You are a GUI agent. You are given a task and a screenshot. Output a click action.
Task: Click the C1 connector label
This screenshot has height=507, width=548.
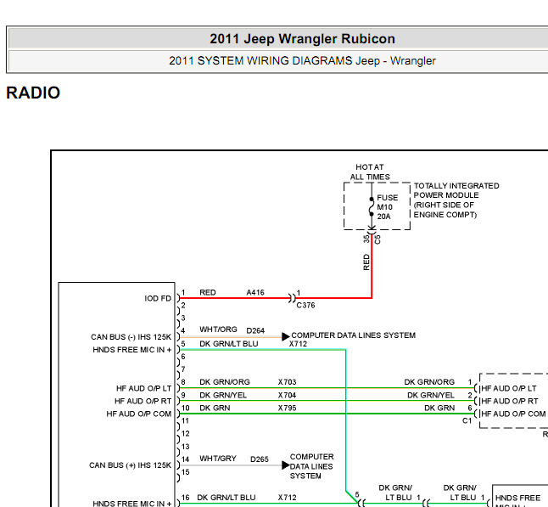(x=467, y=420)
